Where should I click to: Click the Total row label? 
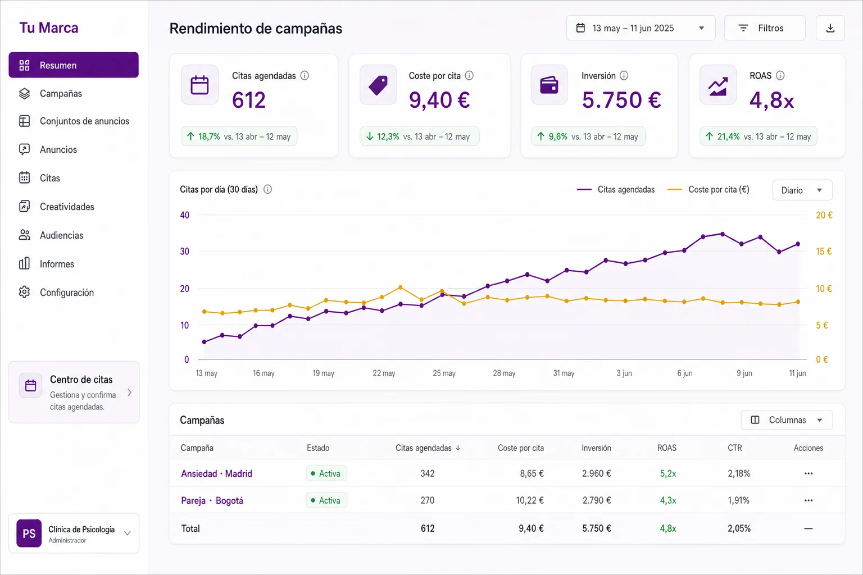(x=190, y=528)
